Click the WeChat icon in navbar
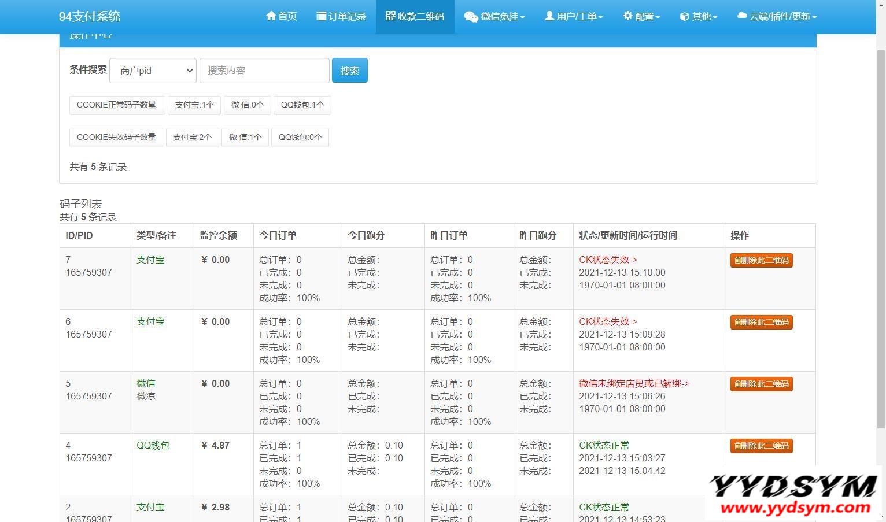The height and width of the screenshot is (522, 886). pos(471,17)
